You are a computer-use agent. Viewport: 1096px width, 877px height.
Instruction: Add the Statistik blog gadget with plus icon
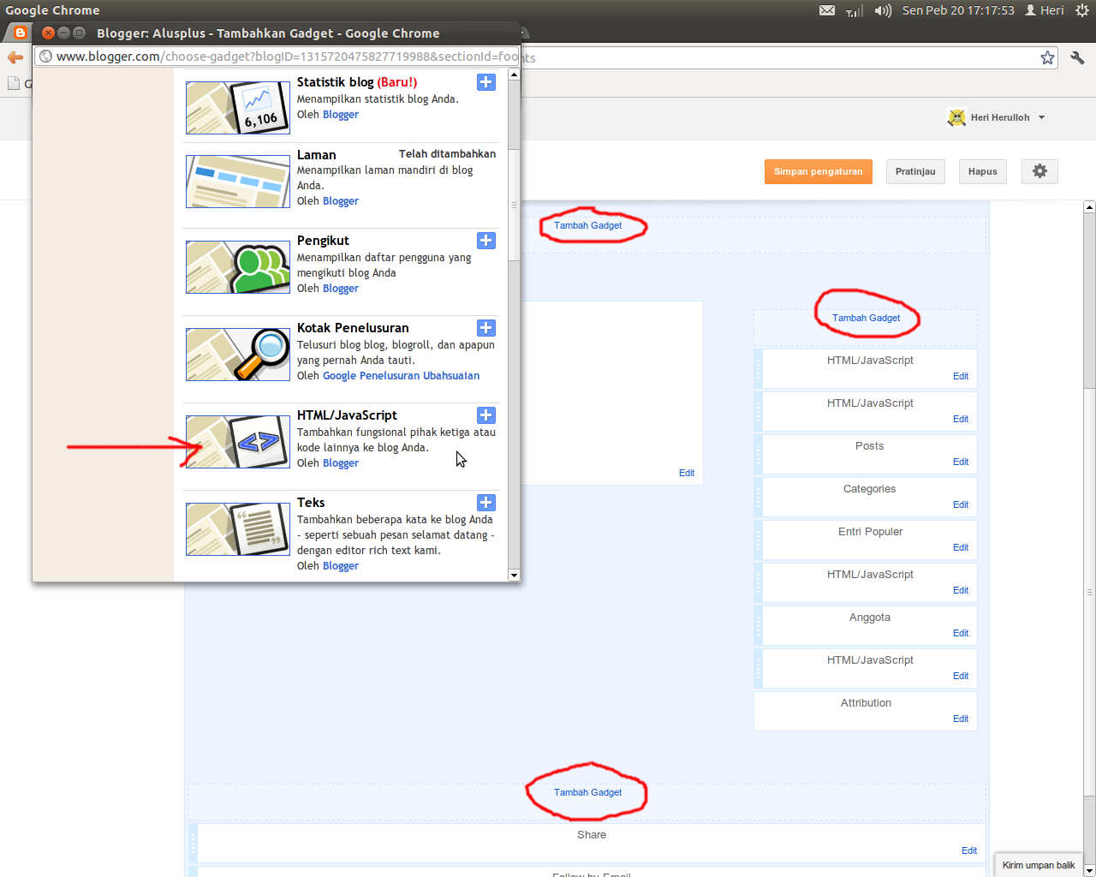[486, 82]
